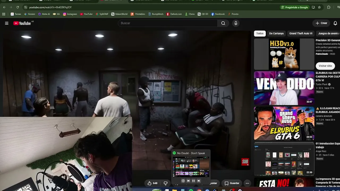
Task: Select the Grand Theft Auto VI chip
Action: [x=301, y=33]
